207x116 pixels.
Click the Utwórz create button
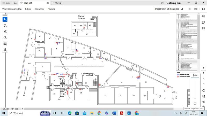coord(57,3)
